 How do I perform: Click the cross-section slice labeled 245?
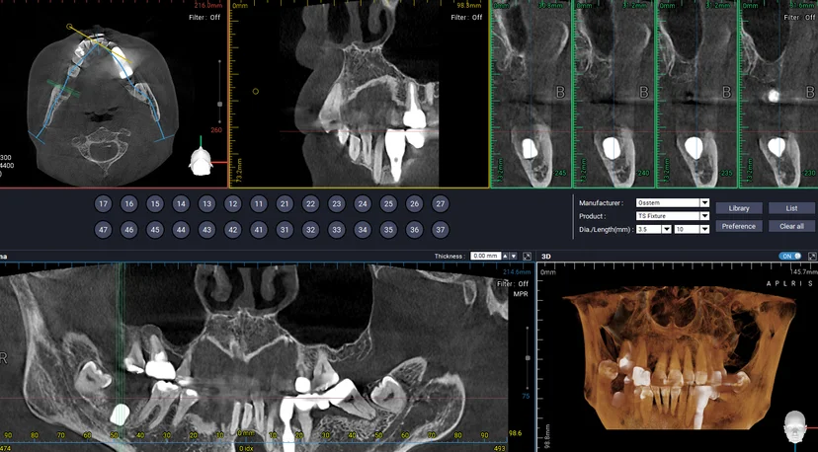(x=532, y=94)
